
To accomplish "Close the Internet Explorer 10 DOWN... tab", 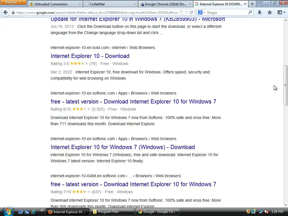I will [245, 4].
